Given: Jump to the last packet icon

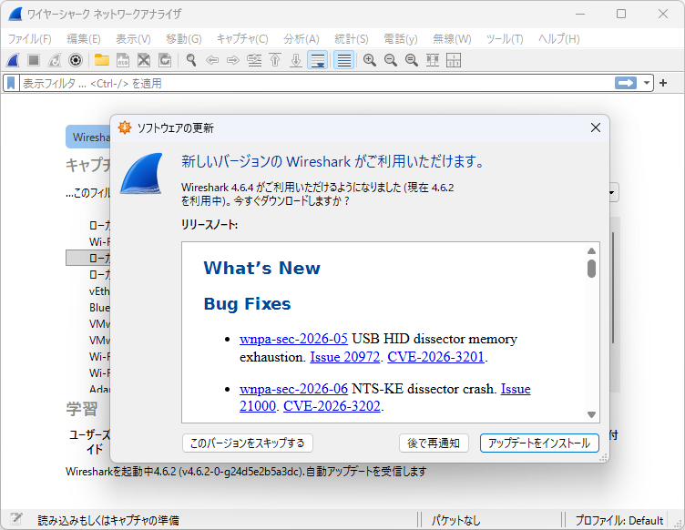Looking at the screenshot, I should click(296, 60).
